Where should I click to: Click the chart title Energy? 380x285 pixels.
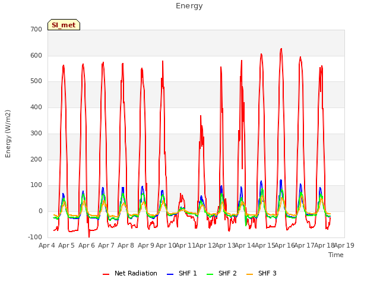pos(189,6)
